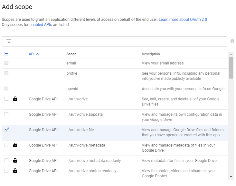The height and width of the screenshot is (186, 236).
Task: Click the help question mark icon
Action: (232, 41)
